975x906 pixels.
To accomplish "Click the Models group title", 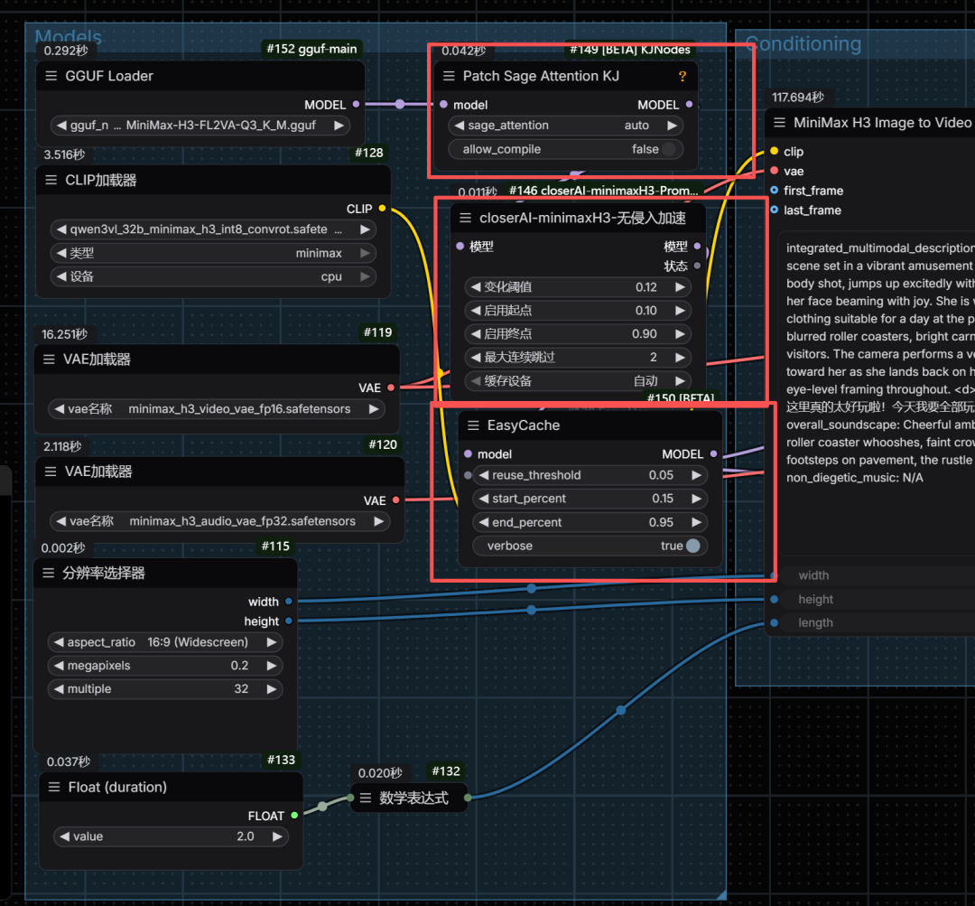I will coord(69,36).
